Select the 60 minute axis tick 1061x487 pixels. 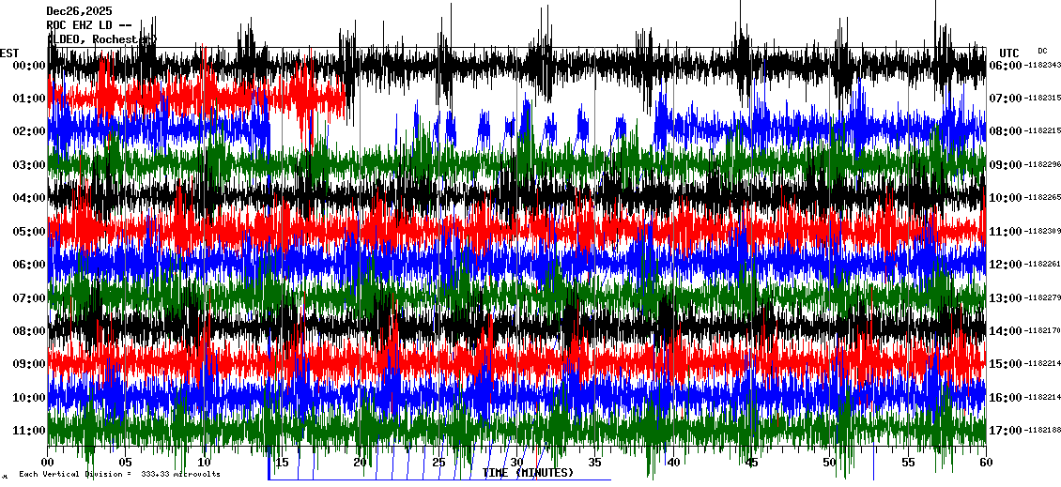click(986, 463)
